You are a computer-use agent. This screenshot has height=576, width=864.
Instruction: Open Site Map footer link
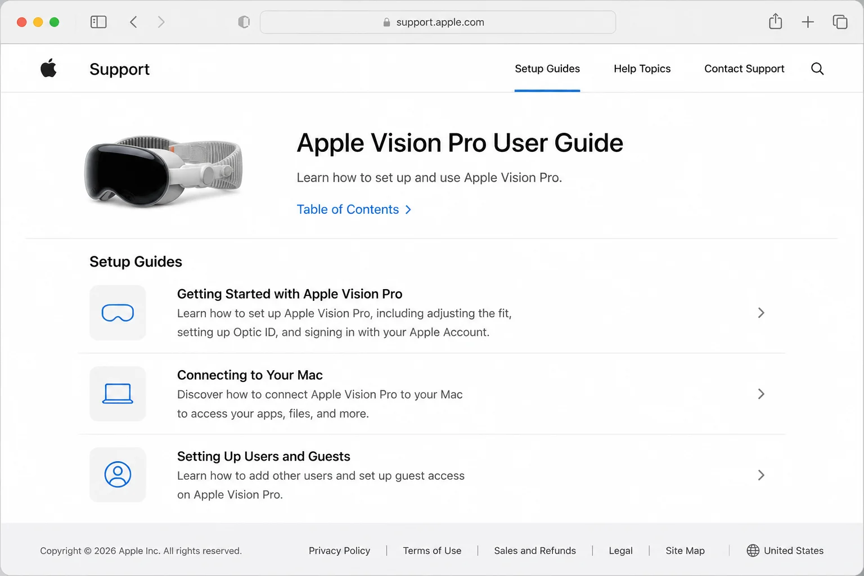click(x=685, y=551)
